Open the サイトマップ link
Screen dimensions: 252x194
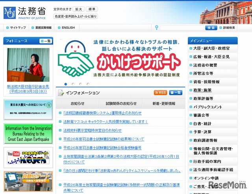click(x=16, y=28)
